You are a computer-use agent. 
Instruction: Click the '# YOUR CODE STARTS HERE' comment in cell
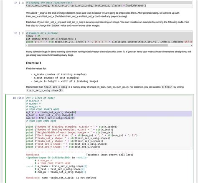pos(43,109)
